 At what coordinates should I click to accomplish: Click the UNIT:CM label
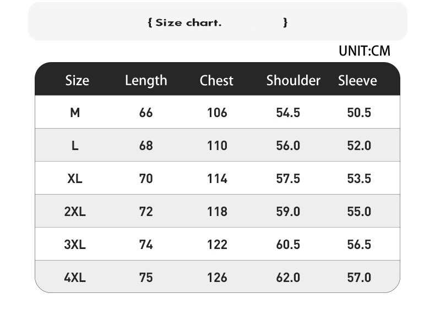[364, 51]
